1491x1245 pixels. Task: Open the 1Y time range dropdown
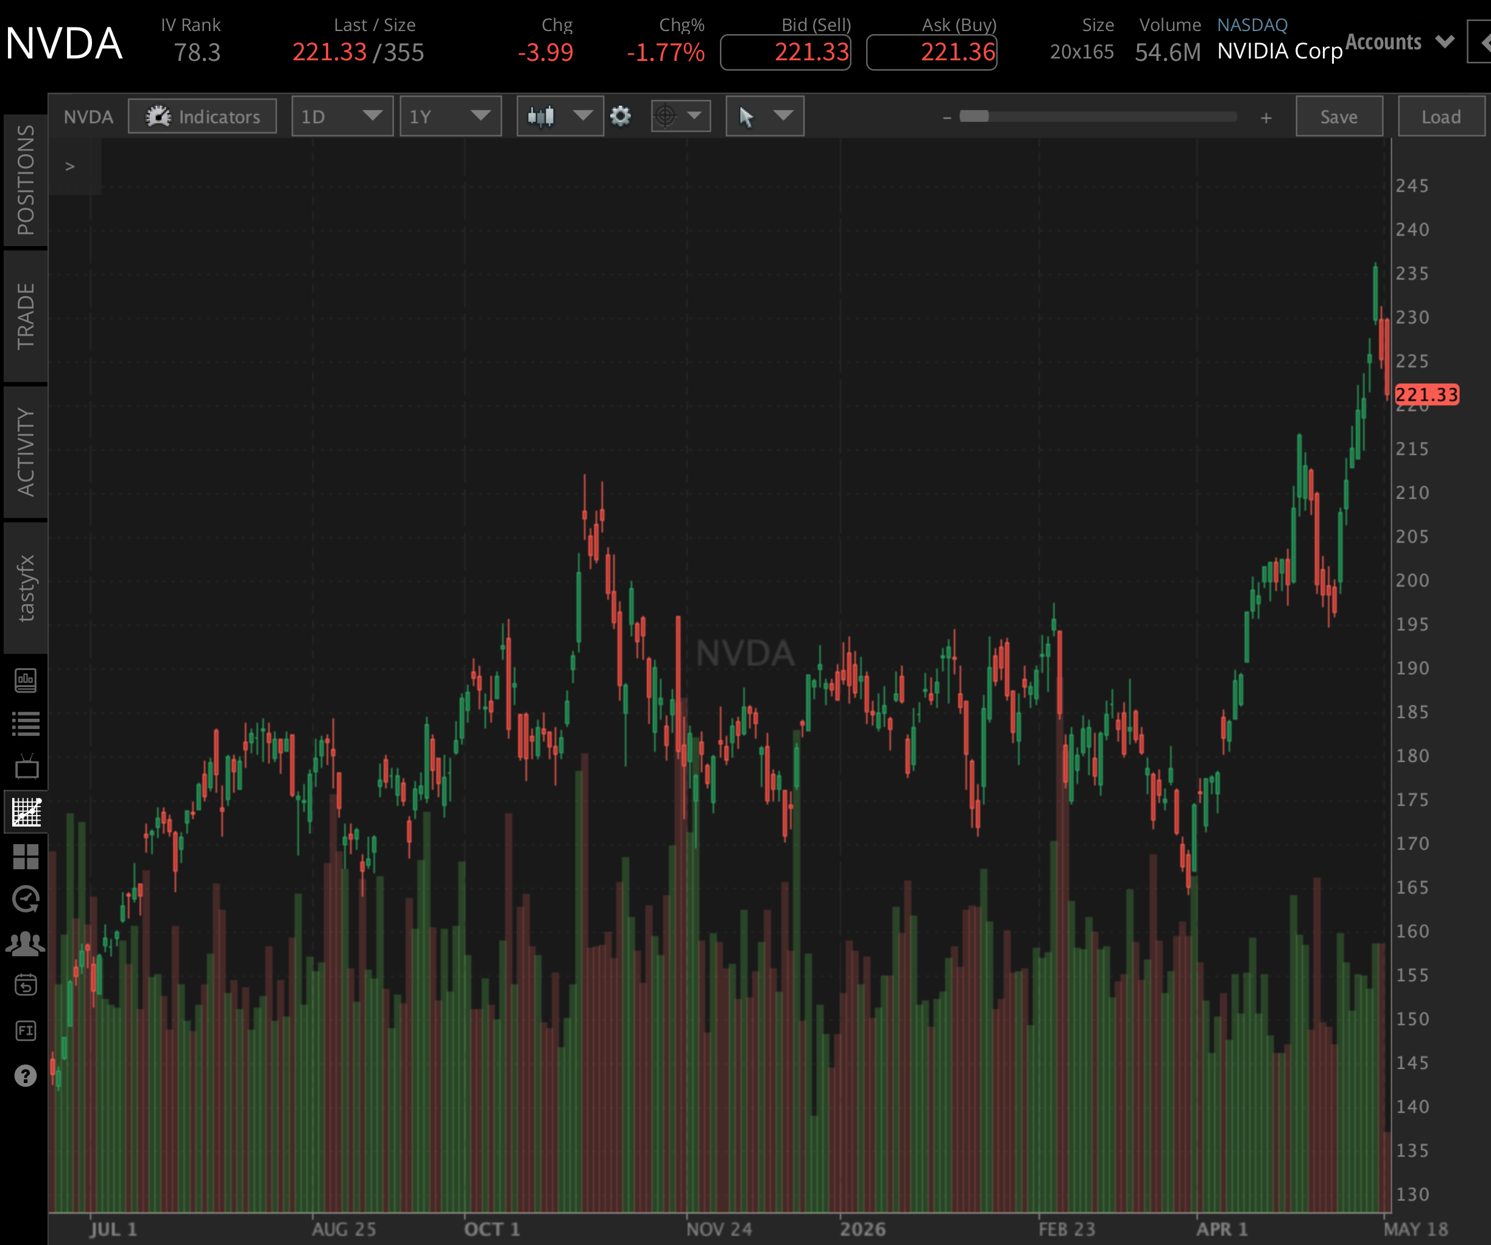450,116
